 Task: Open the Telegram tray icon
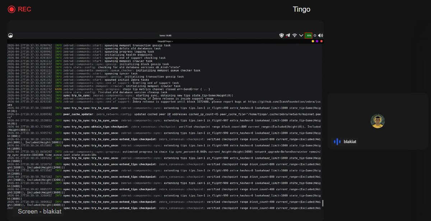(288, 36)
